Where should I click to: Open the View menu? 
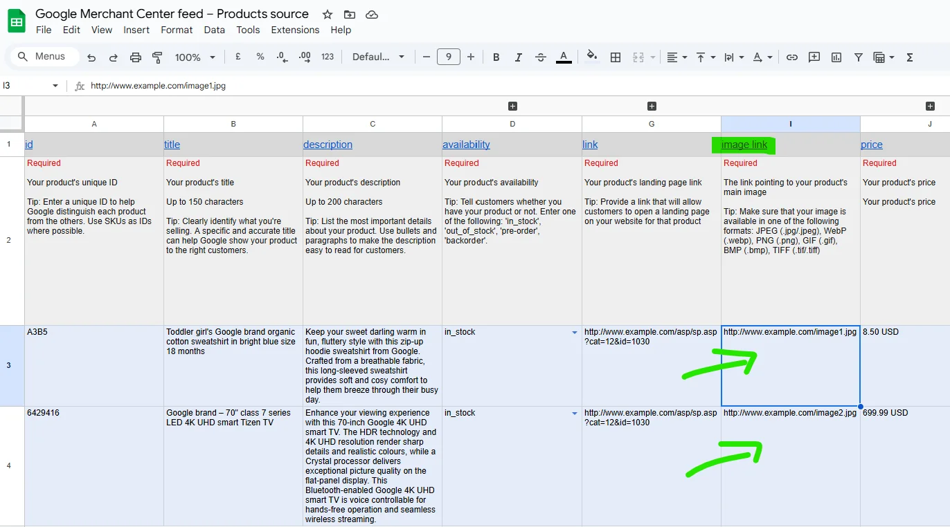point(102,30)
